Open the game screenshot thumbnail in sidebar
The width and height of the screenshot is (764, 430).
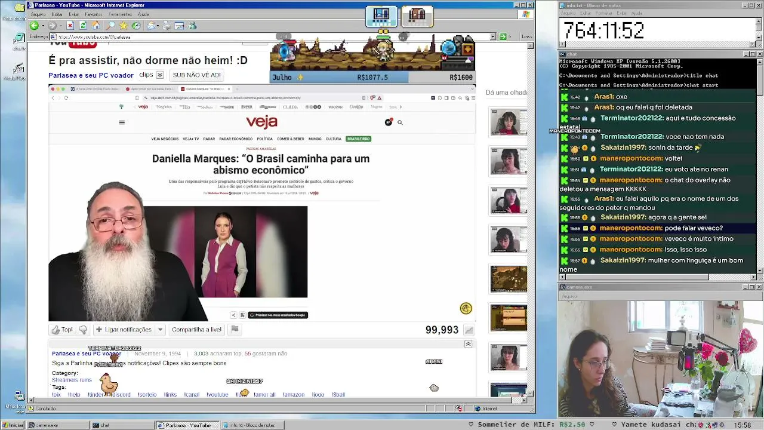coord(509,279)
